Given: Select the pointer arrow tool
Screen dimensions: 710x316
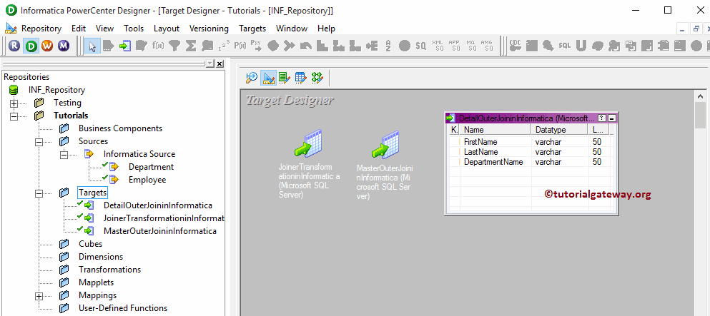Looking at the screenshot, I should 92,46.
